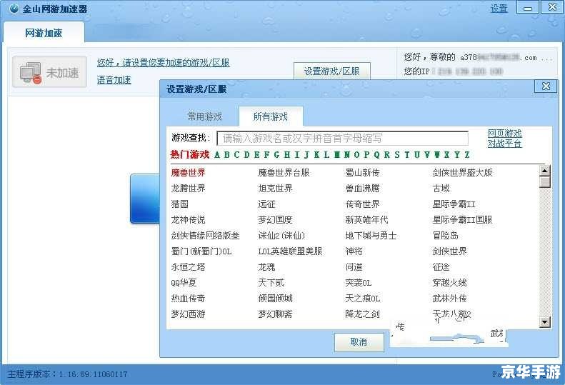Viewport: 565px width, 385px height.
Task: Filter games by letter D
Action: tap(247, 155)
